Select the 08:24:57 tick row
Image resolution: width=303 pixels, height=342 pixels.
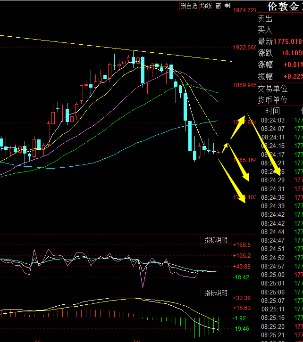[280, 266]
